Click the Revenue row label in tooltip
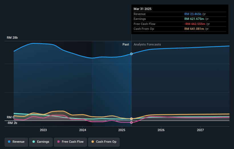The image size is (234, 149). coord(140,14)
